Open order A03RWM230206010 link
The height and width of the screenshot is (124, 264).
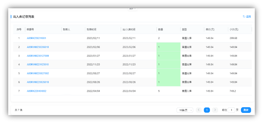pyautogui.click(x=38, y=47)
